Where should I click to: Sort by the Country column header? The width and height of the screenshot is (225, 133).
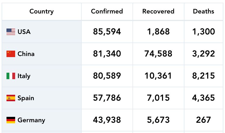coord(41,11)
